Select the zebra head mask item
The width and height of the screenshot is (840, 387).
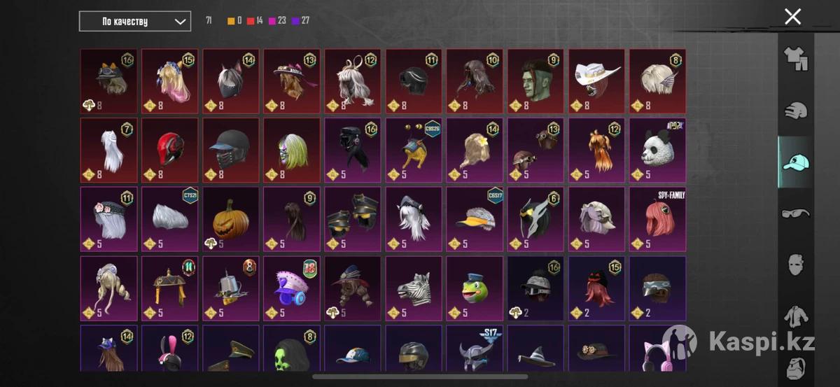(x=414, y=288)
